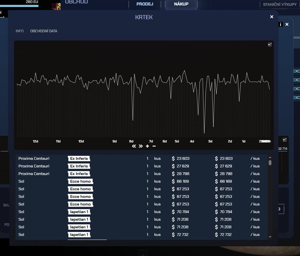Zoom in chart with plus icon

point(147,146)
